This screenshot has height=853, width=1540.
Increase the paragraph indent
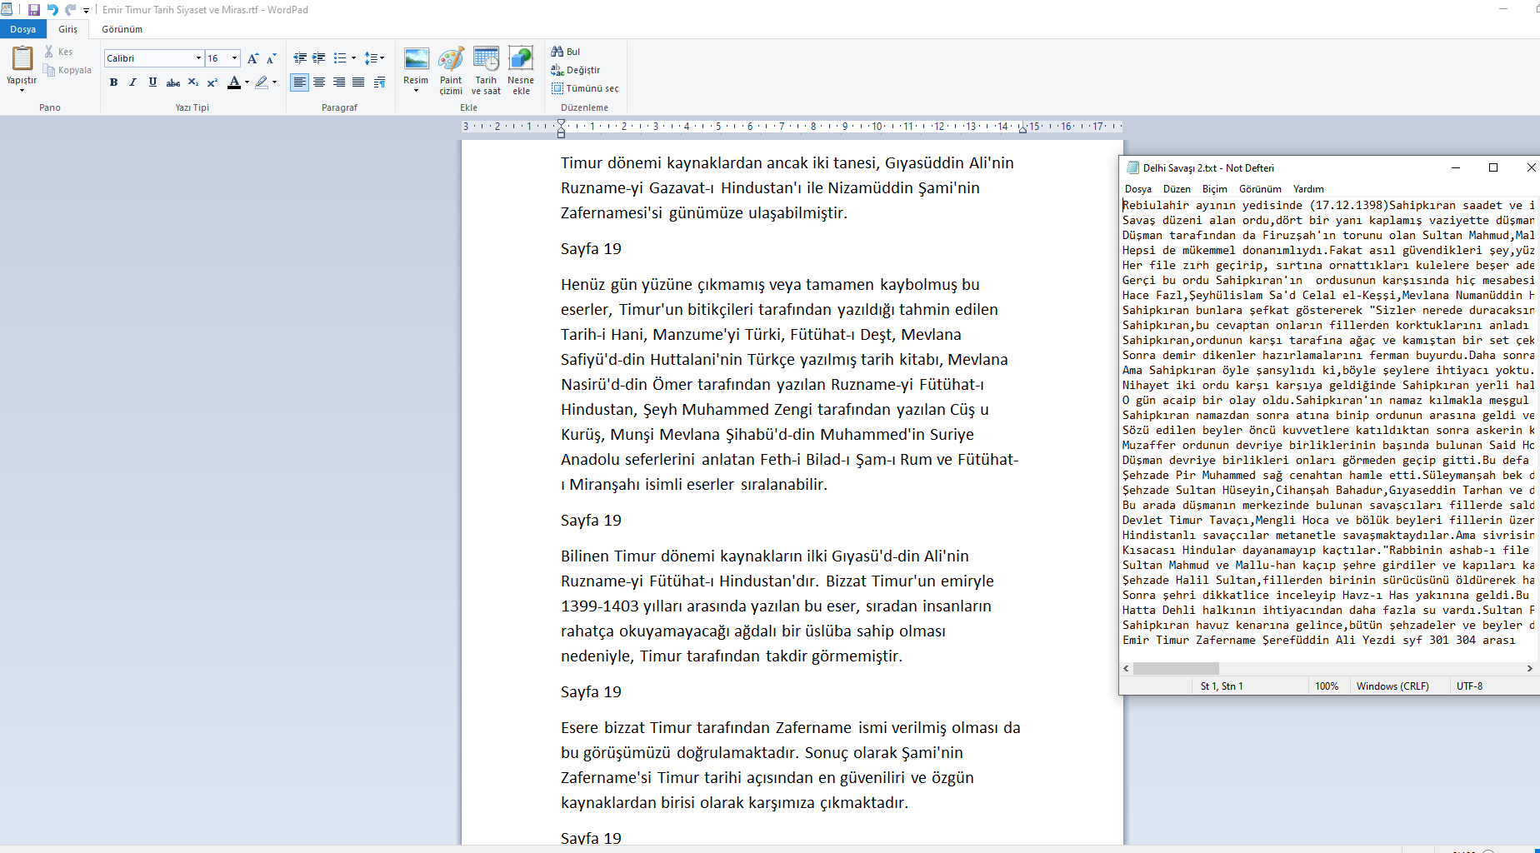point(318,58)
